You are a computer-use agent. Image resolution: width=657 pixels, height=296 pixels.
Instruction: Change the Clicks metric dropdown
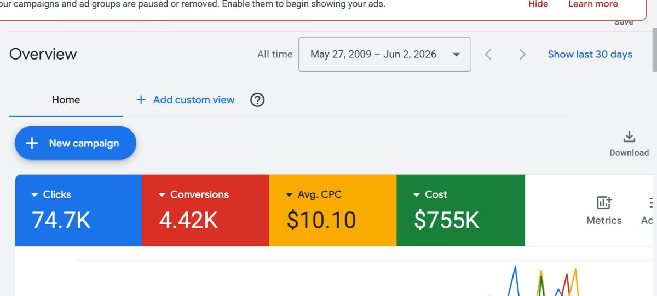click(51, 194)
